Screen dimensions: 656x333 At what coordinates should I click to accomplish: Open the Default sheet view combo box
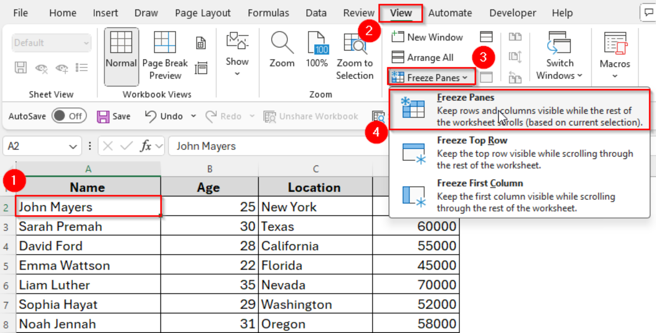(51, 43)
